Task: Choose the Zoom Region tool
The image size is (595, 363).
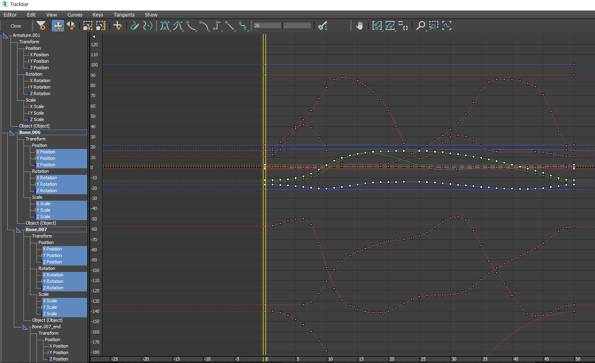Action: tap(434, 26)
